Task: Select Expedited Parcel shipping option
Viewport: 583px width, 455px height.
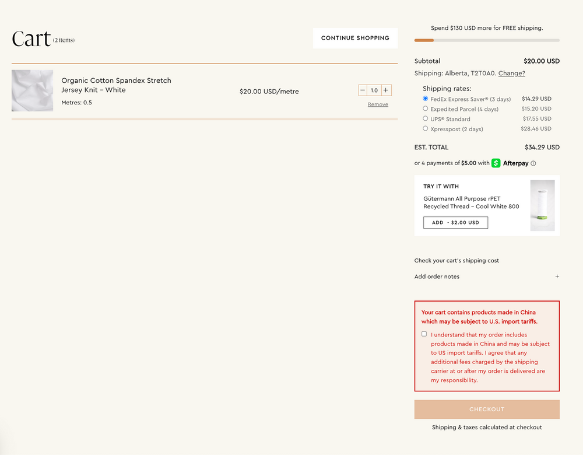Action: (x=426, y=108)
